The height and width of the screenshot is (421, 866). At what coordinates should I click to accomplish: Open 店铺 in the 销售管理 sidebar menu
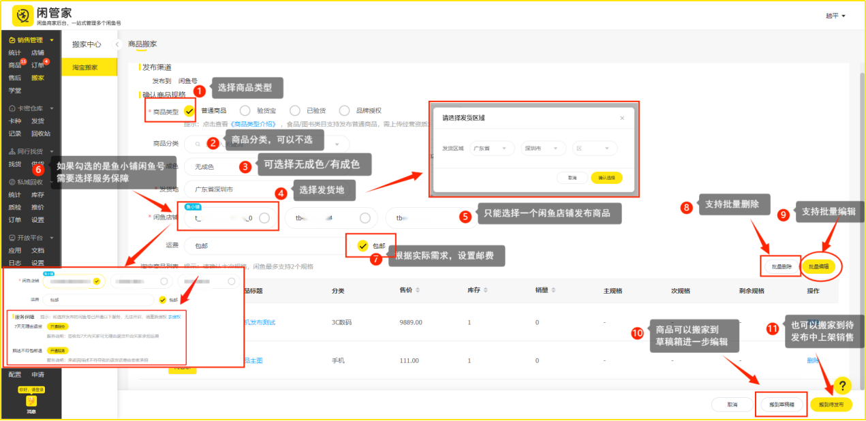point(37,52)
